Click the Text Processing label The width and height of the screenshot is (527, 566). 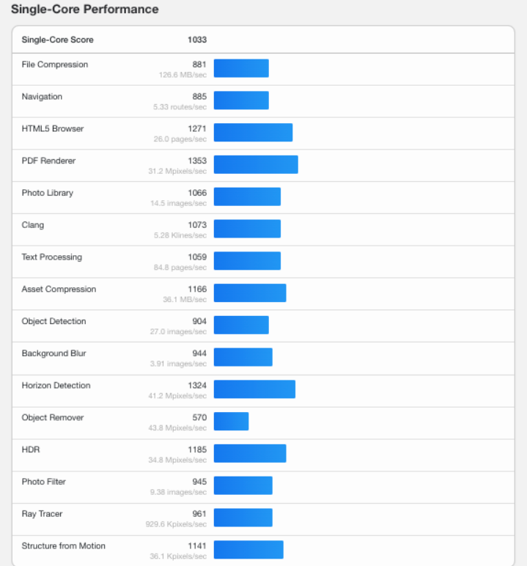[x=52, y=257]
